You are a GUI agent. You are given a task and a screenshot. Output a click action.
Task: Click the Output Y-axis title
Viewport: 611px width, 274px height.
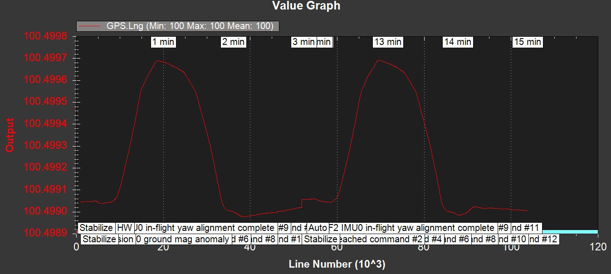tap(9, 135)
